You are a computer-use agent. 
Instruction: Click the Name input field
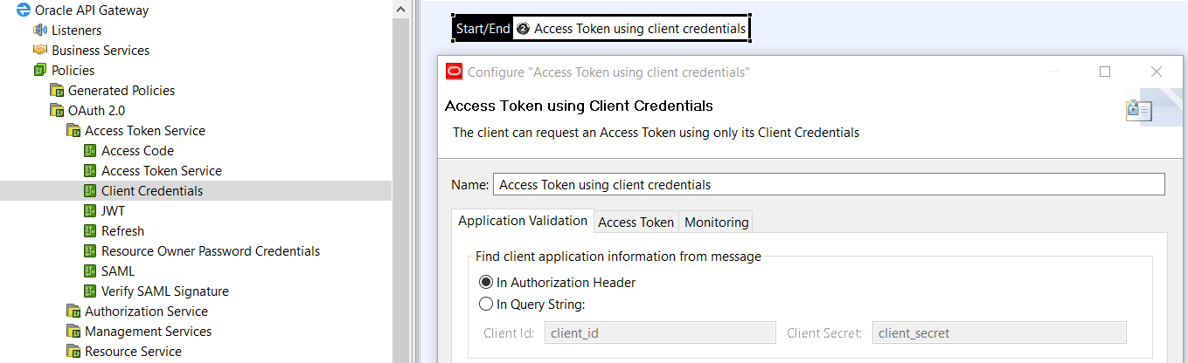(829, 185)
